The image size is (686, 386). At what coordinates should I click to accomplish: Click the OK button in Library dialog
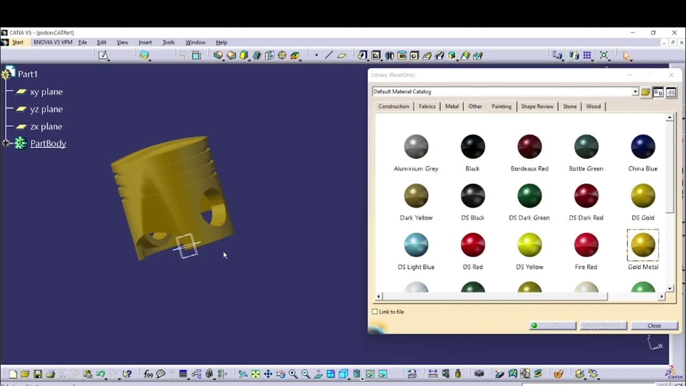[553, 325]
